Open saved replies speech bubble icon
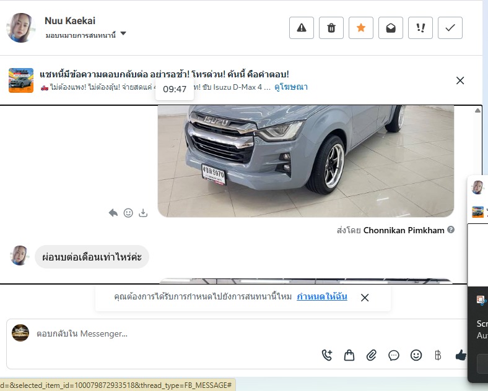Viewport: 488px width, 391px height. click(x=394, y=355)
